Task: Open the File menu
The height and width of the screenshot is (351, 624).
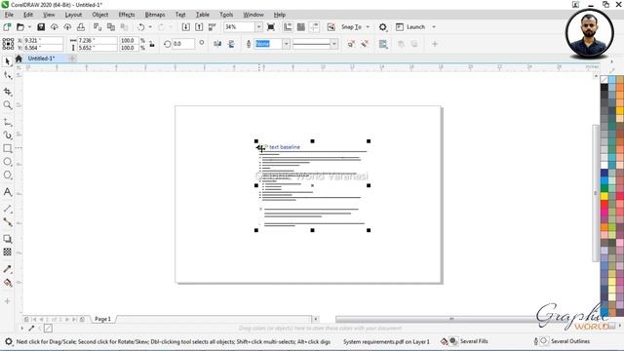Action: click(x=9, y=15)
